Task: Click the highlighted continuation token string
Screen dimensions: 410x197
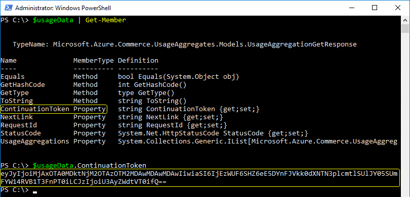Action: [200, 178]
